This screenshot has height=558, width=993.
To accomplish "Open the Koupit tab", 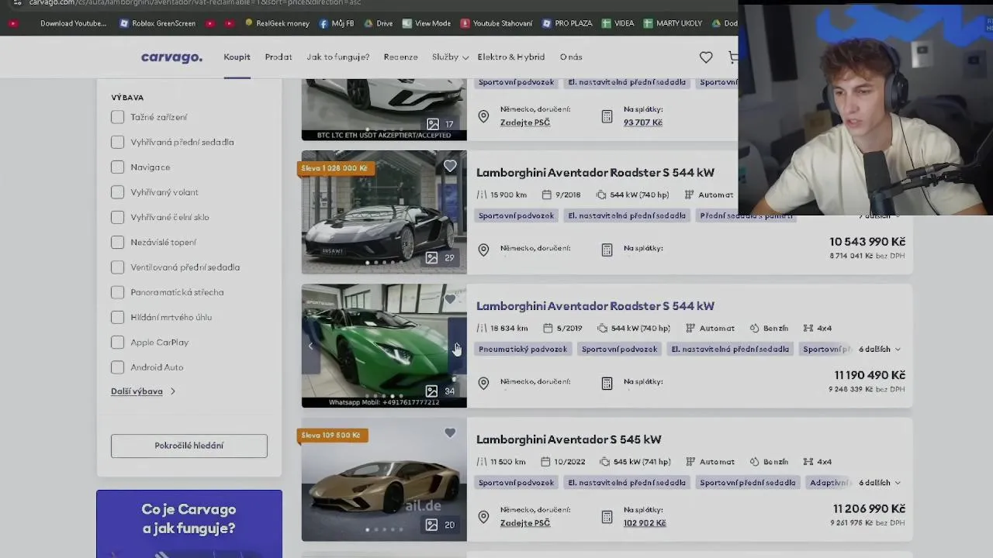I will point(237,57).
